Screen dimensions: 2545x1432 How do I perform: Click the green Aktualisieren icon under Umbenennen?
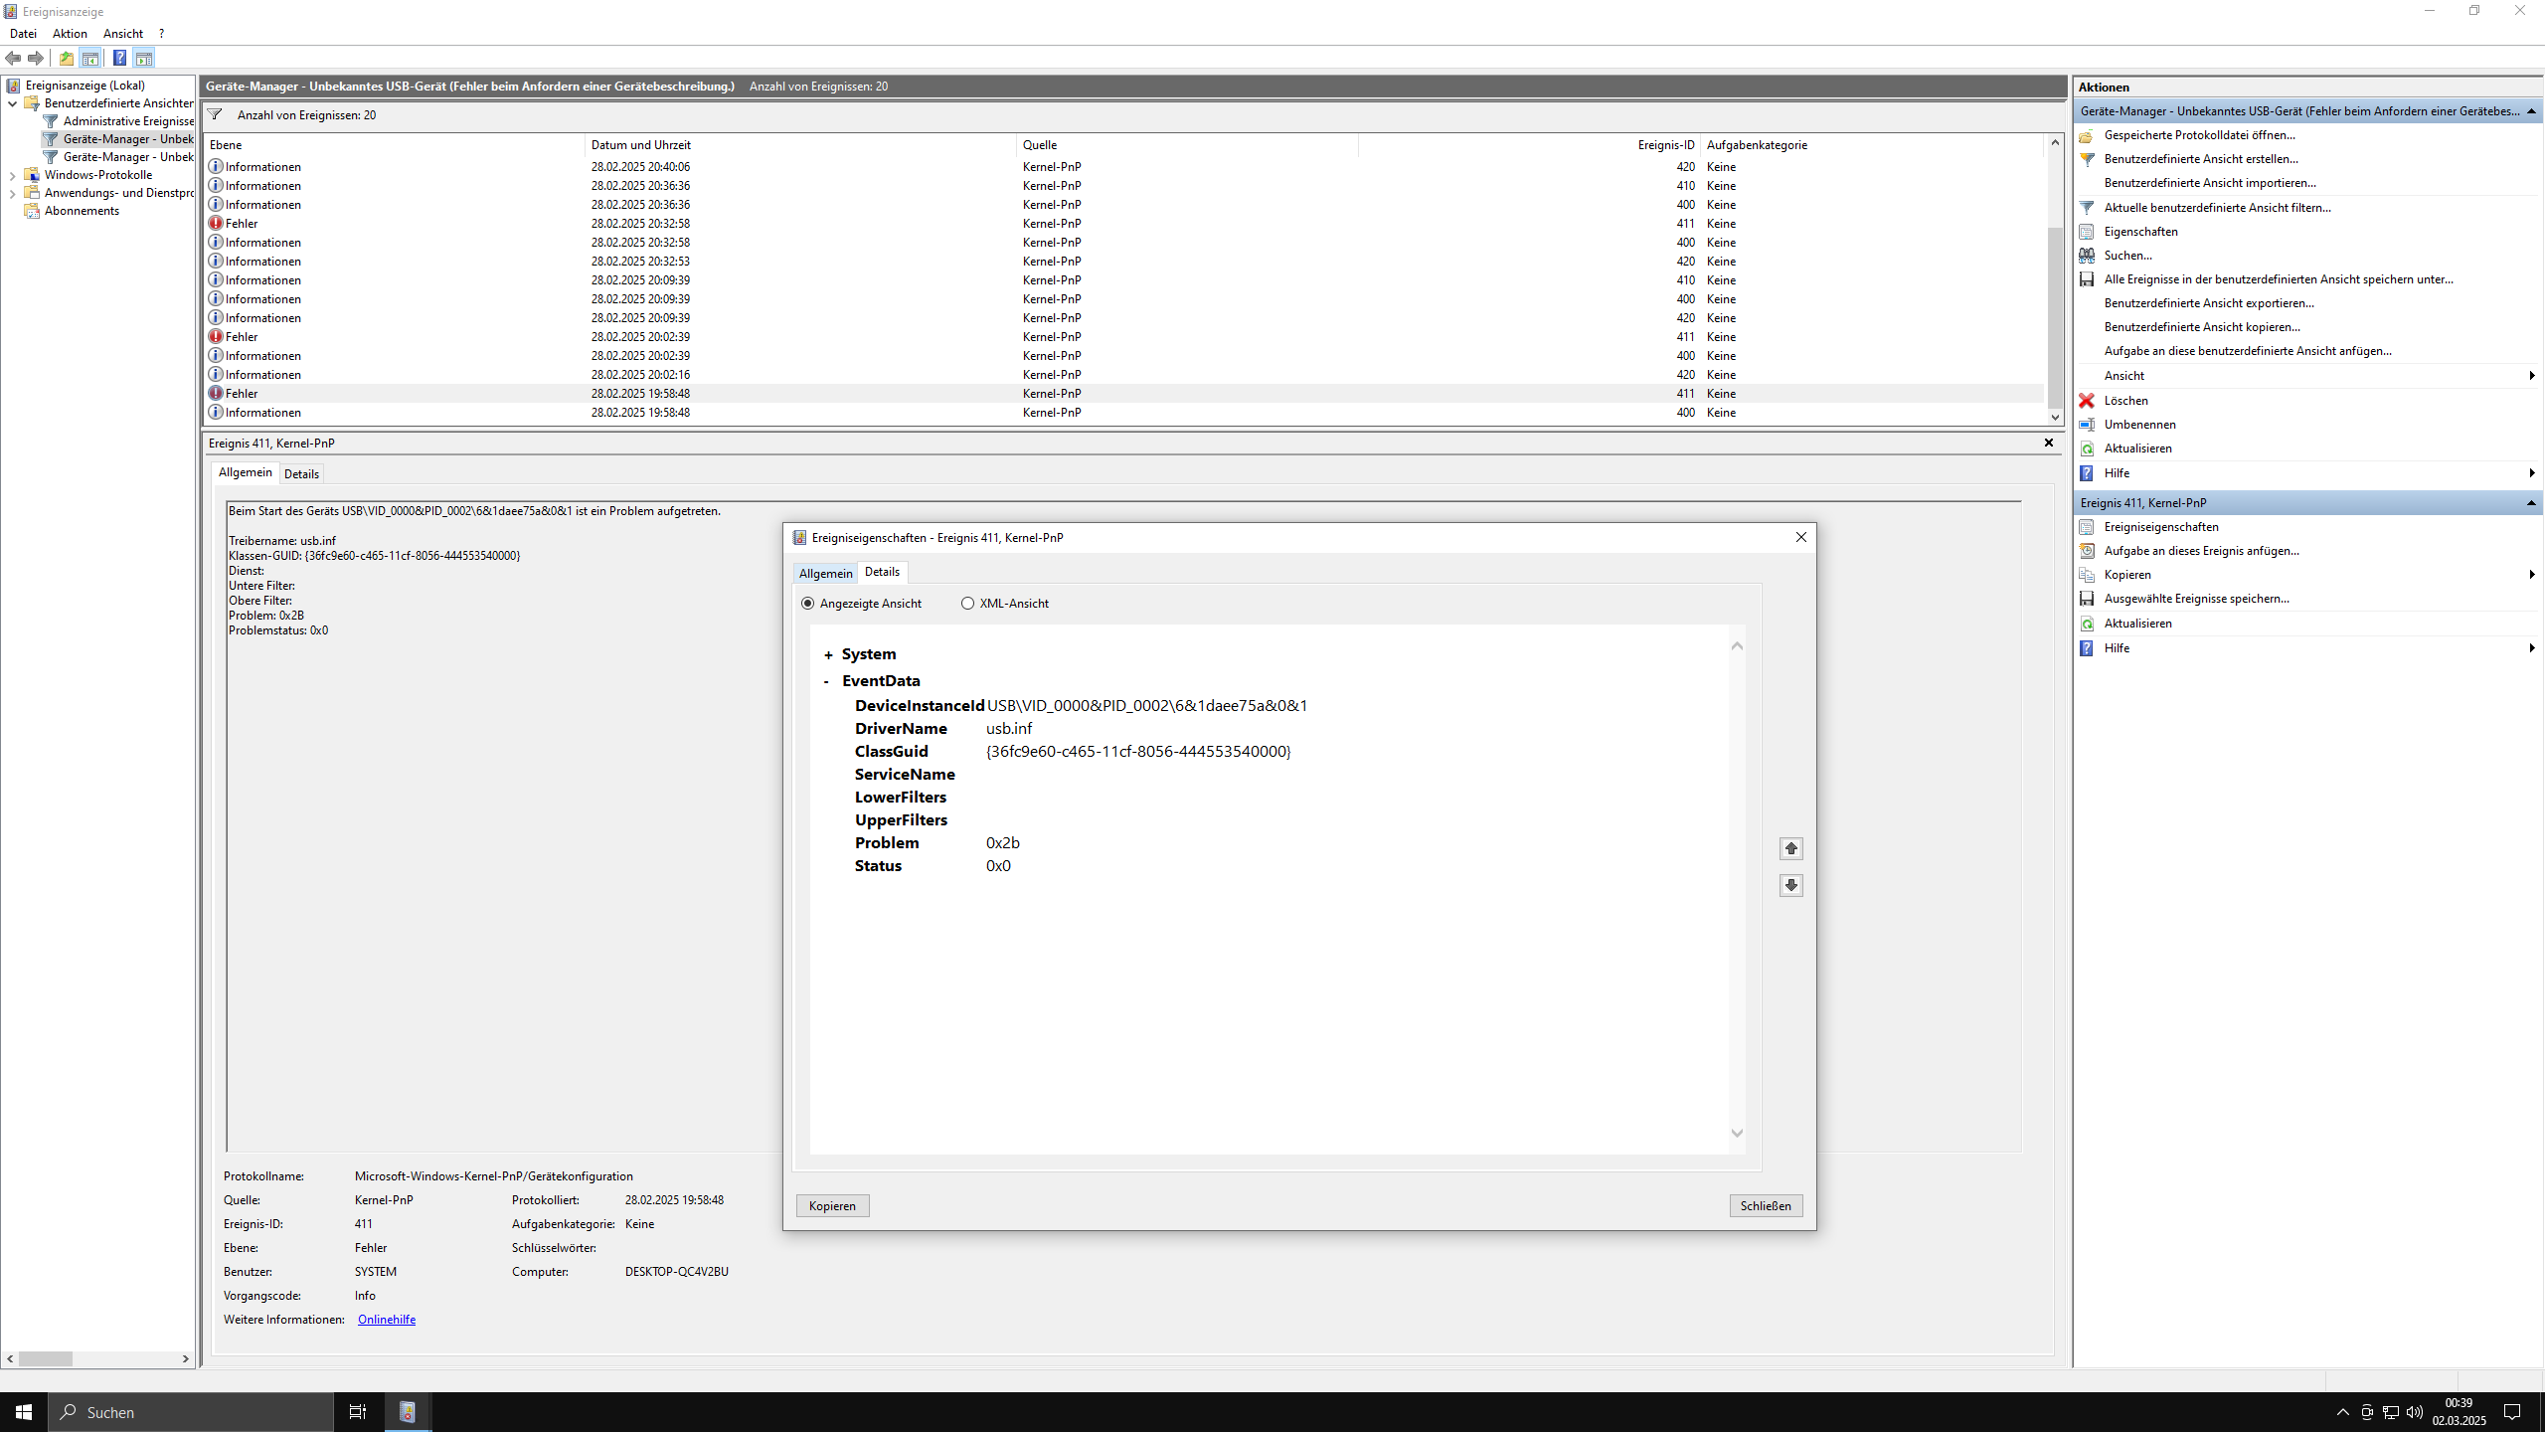(x=2087, y=448)
